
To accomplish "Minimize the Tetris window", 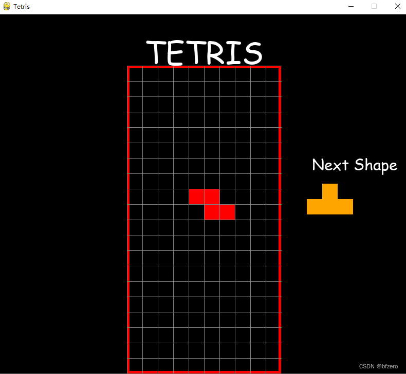I will (351, 7).
